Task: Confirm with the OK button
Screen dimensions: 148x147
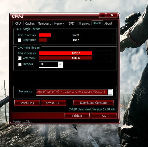Action: (x=104, y=116)
